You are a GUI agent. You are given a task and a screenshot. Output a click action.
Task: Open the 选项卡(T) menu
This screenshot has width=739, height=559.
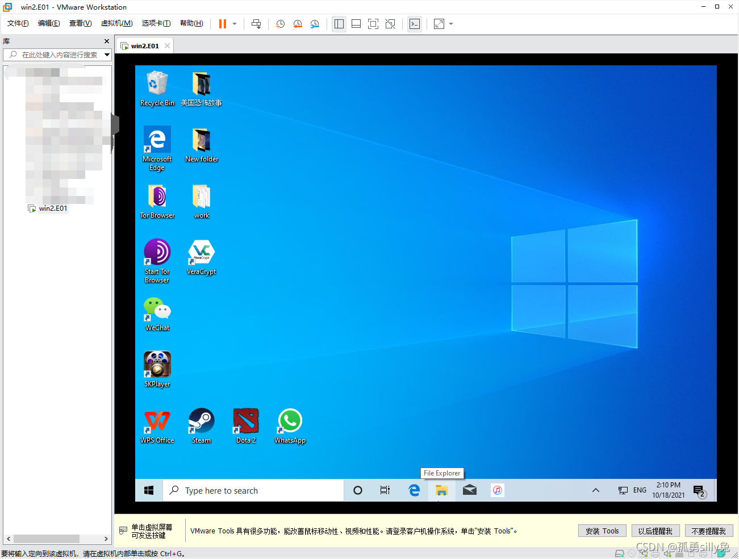156,23
